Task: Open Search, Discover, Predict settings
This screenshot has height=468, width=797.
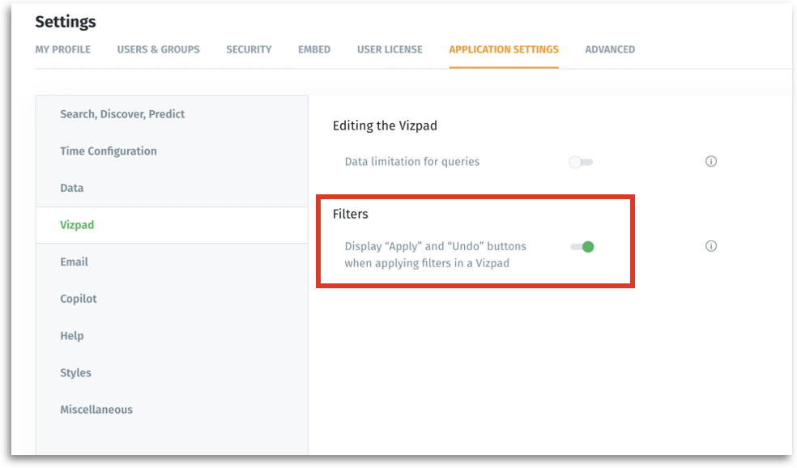Action: (x=122, y=114)
